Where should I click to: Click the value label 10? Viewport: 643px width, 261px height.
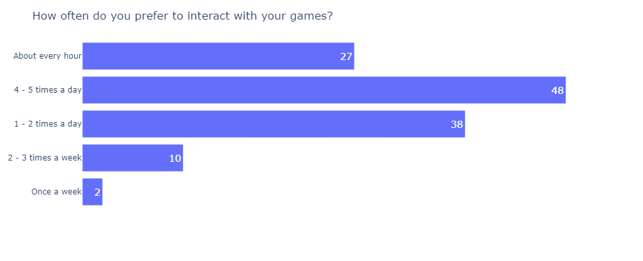tap(175, 159)
